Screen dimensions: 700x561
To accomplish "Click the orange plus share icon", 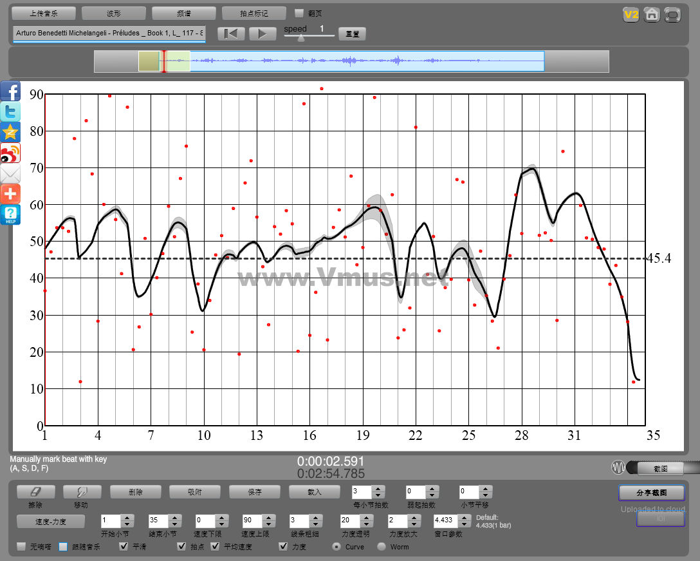I will [10, 194].
